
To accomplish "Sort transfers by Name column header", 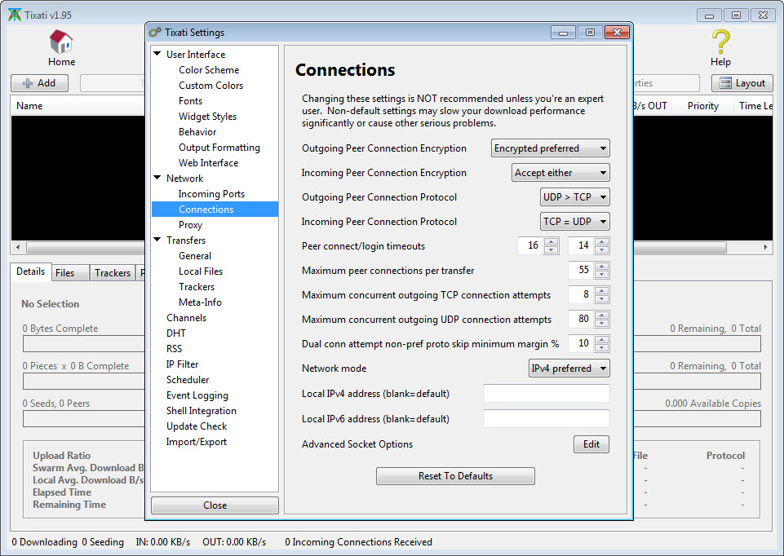I will tap(29, 106).
